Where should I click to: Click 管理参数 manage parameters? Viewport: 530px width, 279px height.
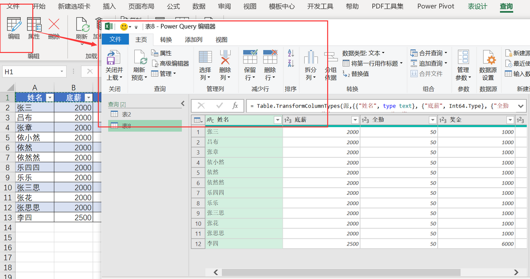tap(463, 65)
